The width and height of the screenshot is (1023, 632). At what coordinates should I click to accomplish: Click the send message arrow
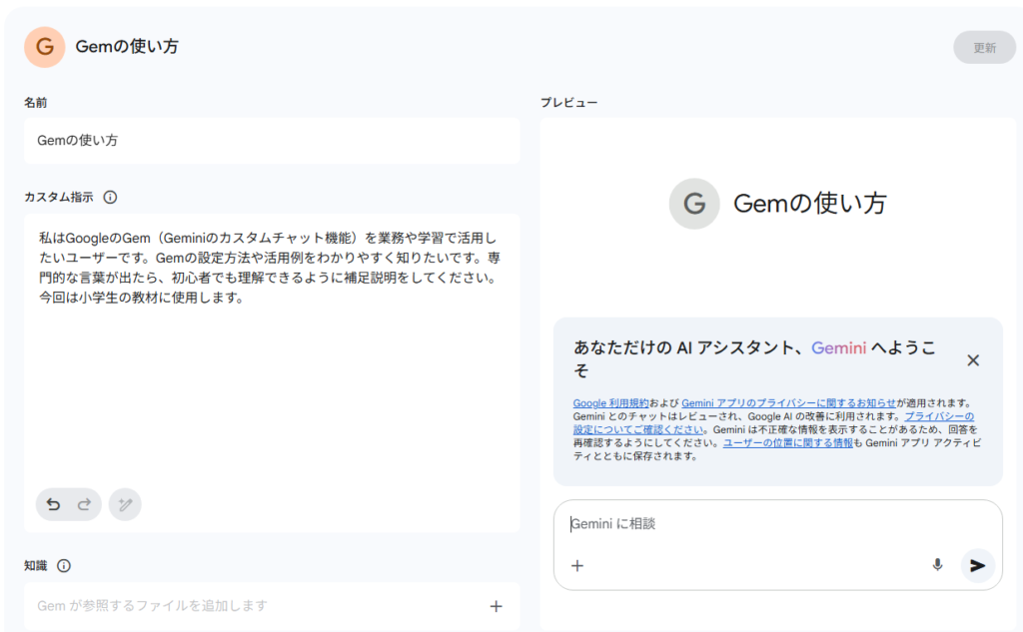pyautogui.click(x=977, y=565)
